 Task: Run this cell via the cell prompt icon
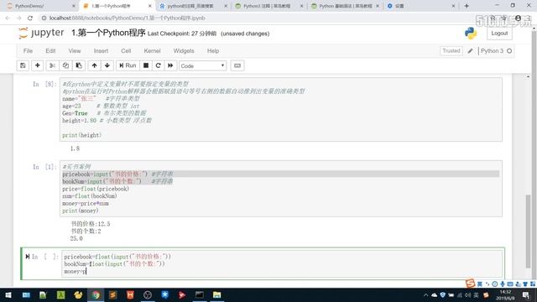(28, 257)
